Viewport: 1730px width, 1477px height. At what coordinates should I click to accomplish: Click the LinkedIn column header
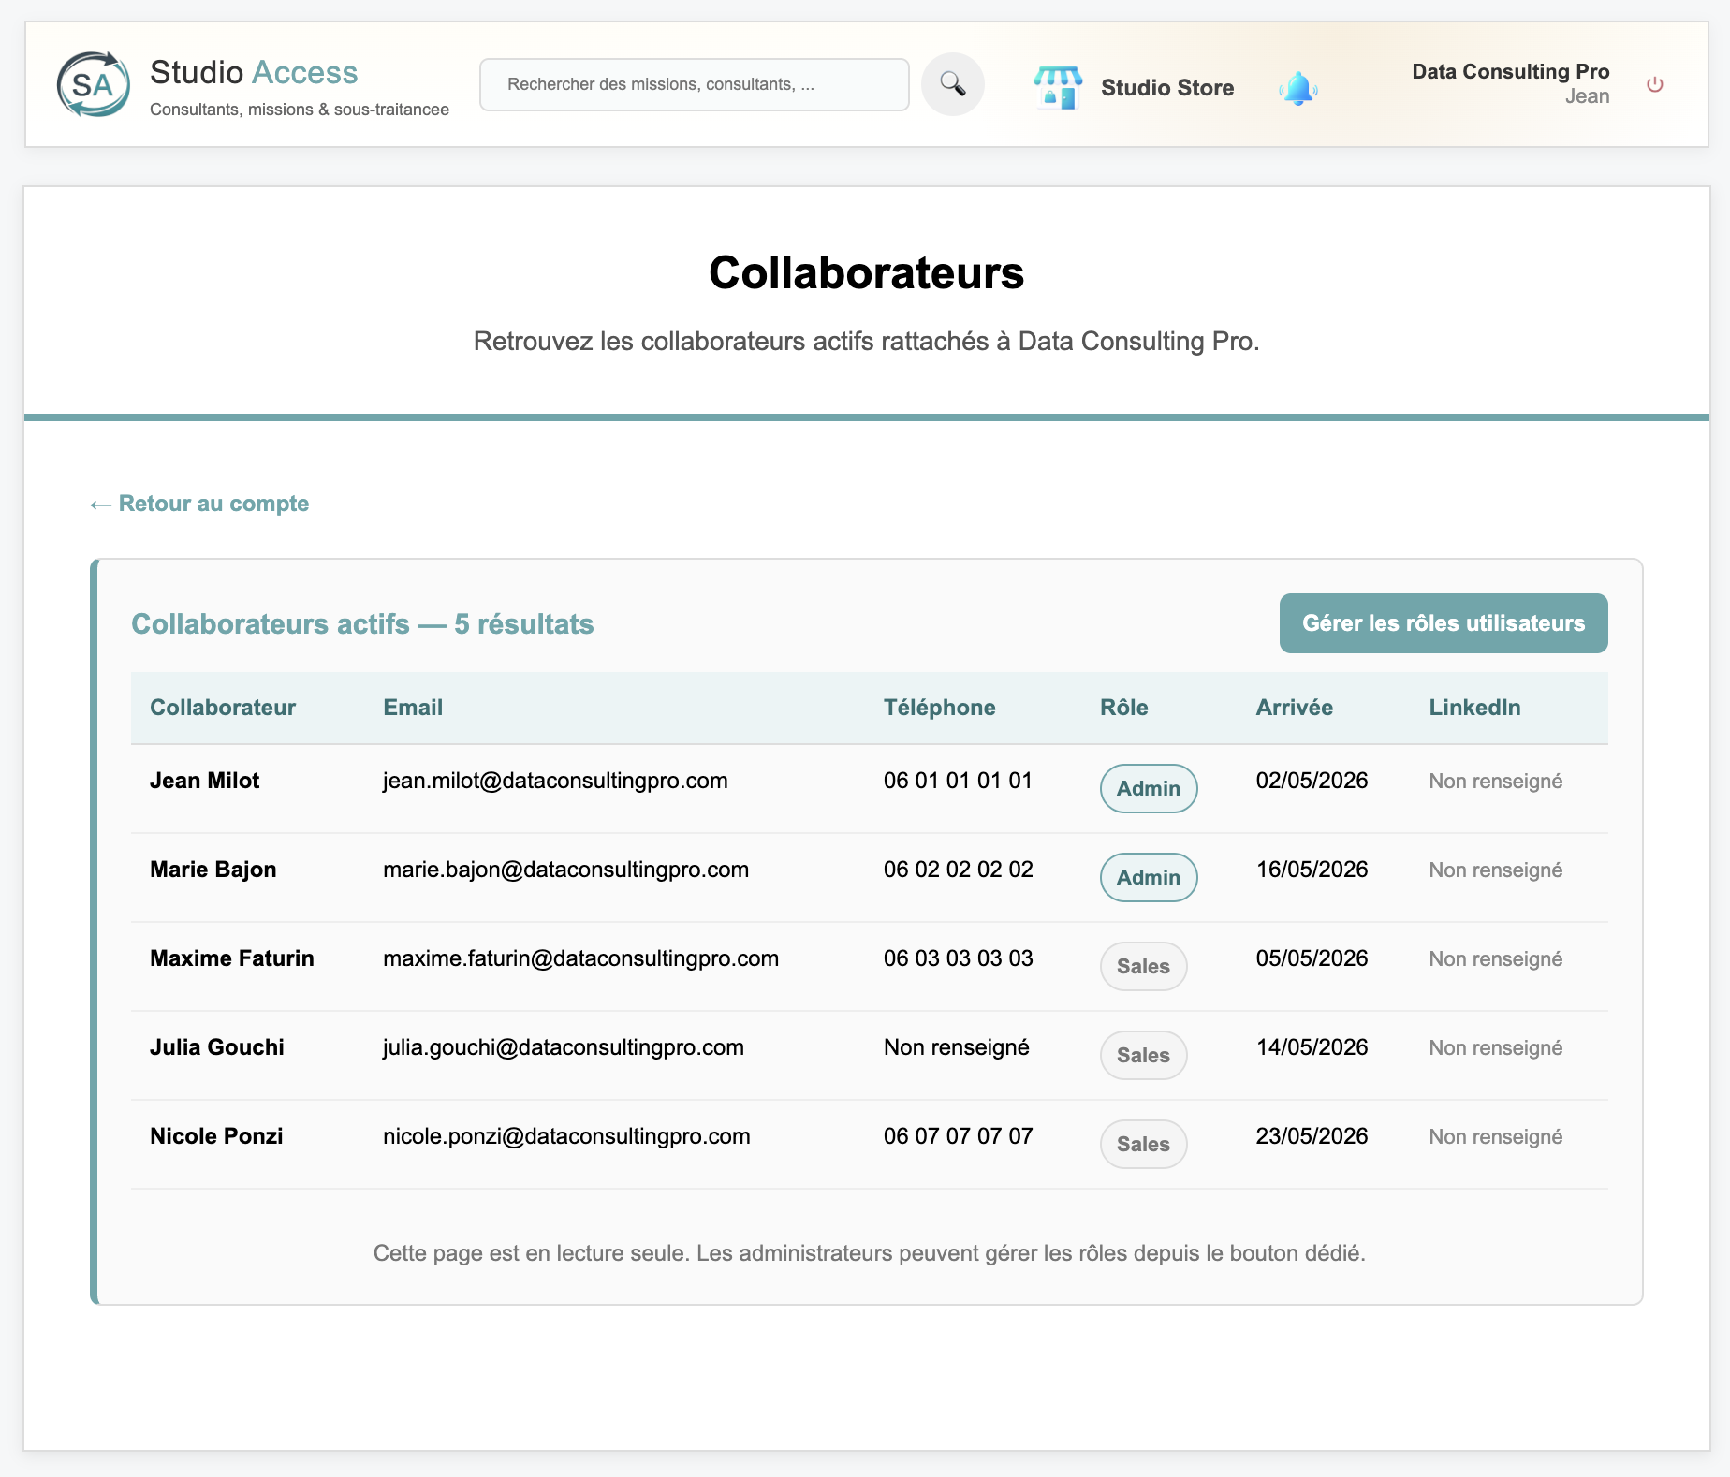pyautogui.click(x=1474, y=708)
